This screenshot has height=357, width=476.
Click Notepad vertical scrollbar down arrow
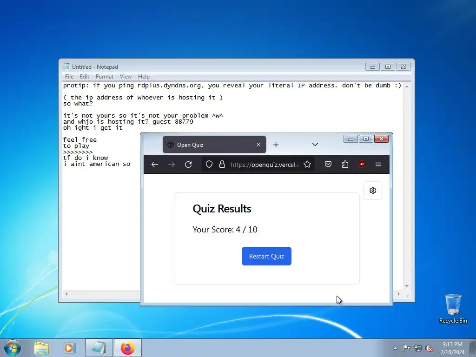point(407,286)
